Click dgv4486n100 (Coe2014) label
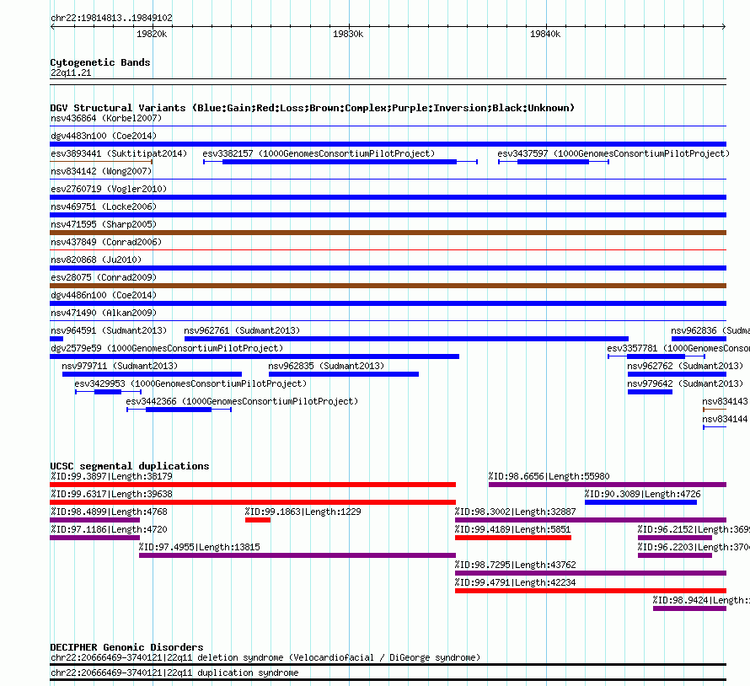Image resolution: width=750 pixels, height=686 pixels. tap(104, 295)
